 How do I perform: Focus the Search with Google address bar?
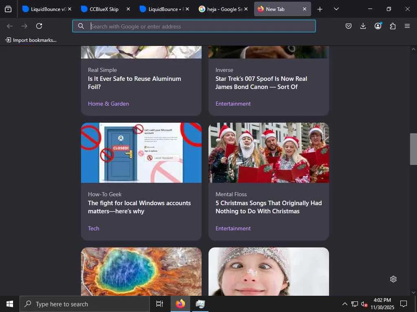(194, 26)
